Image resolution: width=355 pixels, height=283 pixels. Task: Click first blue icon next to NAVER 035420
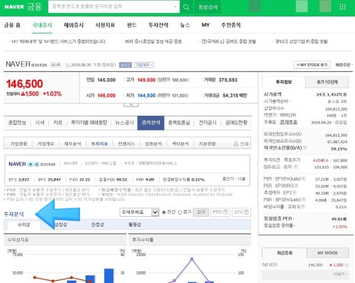31,164
